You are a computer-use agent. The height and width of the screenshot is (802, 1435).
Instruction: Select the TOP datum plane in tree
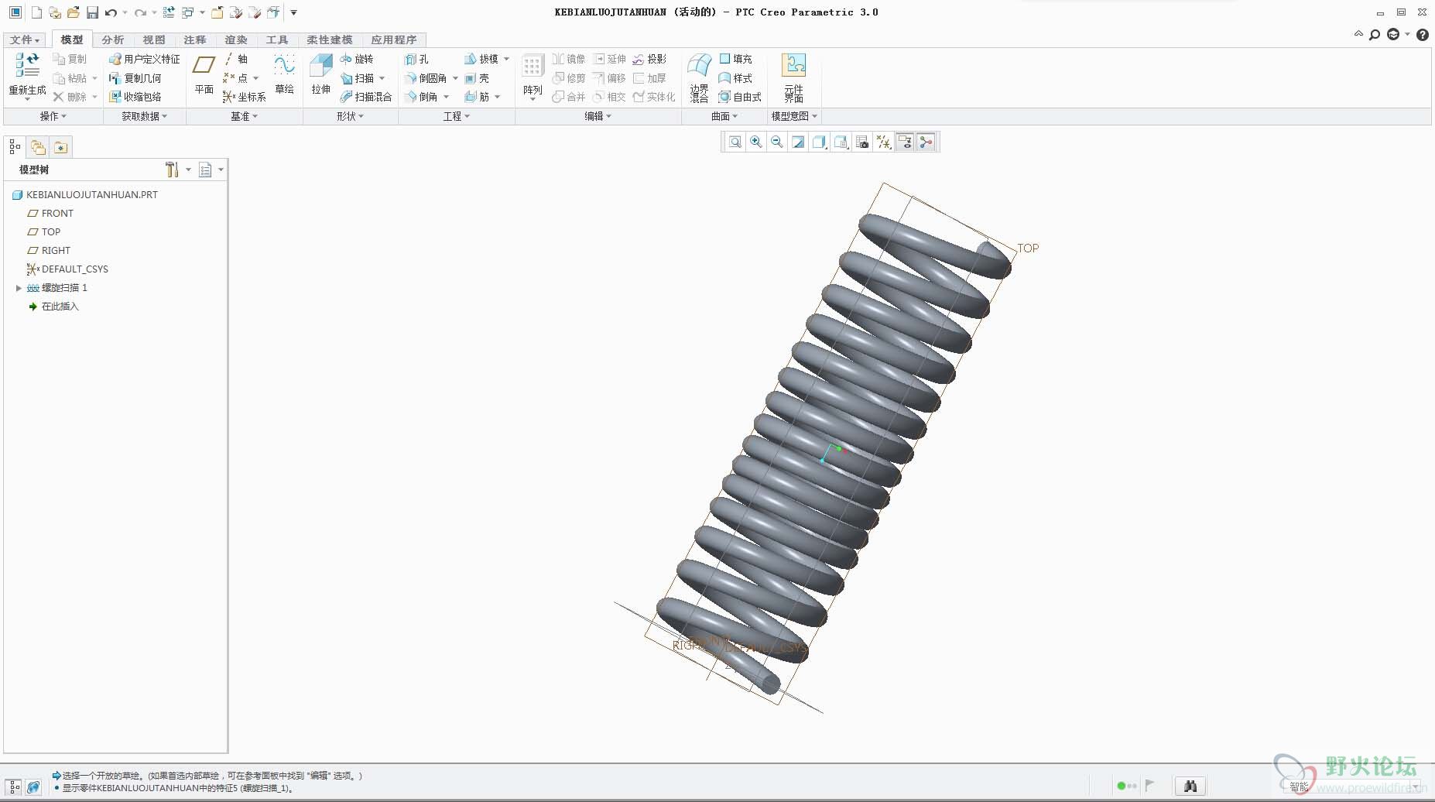pos(43,232)
